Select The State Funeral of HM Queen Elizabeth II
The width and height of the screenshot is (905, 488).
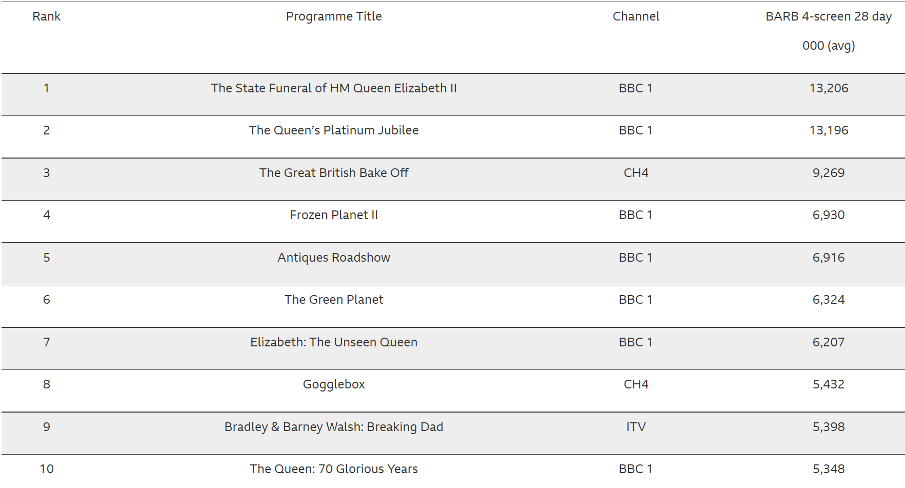[x=333, y=88]
